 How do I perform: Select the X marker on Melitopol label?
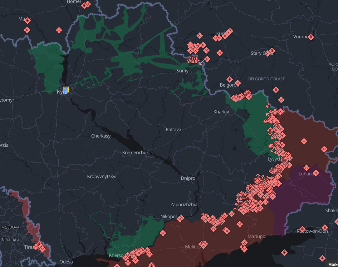[203, 245]
